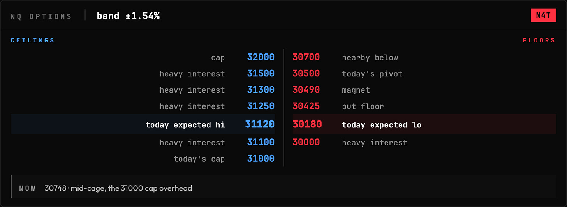
Task: Click the 31100 heavy interest value
Action: click(261, 143)
